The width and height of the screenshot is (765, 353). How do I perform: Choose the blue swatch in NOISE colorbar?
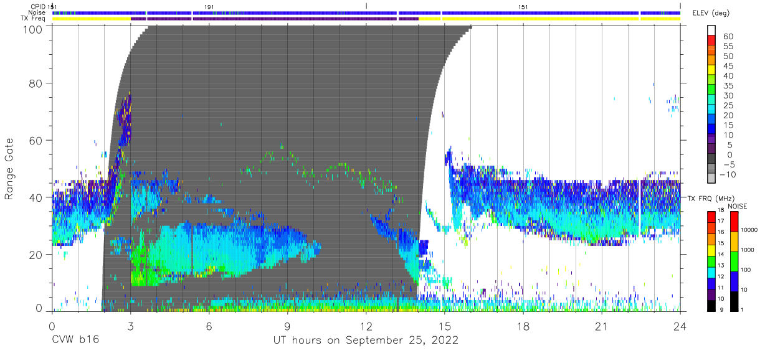[734, 281]
